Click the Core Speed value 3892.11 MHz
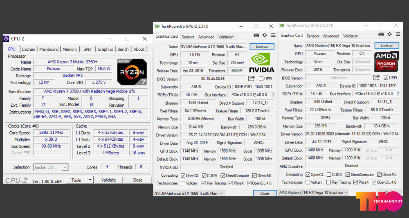This screenshot has height=218, width=409. 51,133
